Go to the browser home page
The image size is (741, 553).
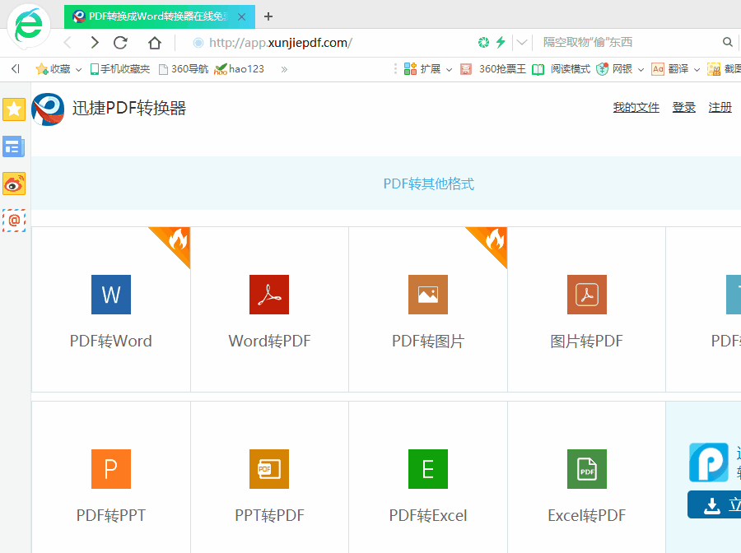tap(155, 43)
